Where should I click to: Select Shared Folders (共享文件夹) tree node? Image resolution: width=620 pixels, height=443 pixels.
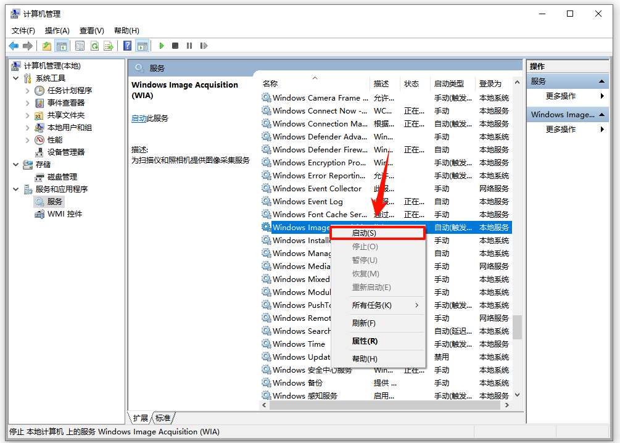66,115
